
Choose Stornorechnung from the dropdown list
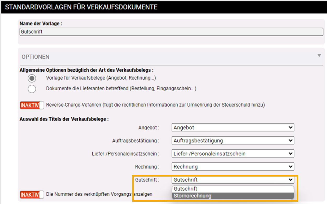(193, 196)
